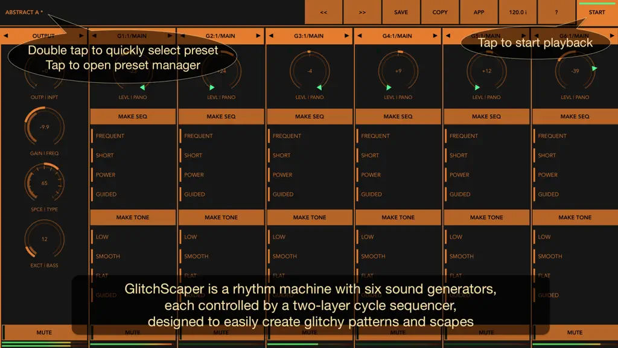Click the green pan arrow on G4 knob
This screenshot has width=618, height=348.
[x=389, y=87]
